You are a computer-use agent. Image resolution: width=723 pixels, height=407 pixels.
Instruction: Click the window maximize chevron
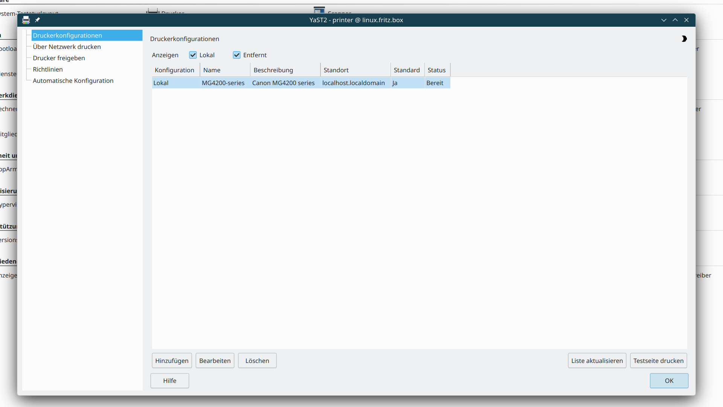675,20
